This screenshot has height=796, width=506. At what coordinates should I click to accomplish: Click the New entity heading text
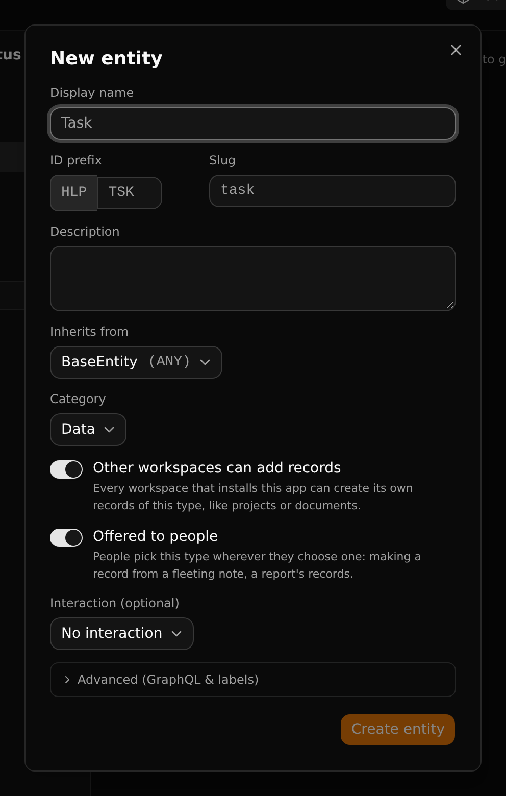107,58
